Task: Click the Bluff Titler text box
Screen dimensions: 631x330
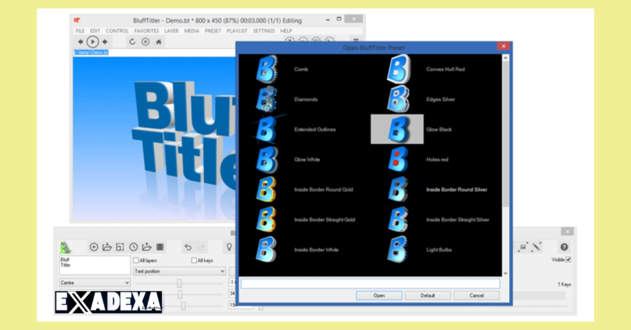Action: tap(95, 266)
